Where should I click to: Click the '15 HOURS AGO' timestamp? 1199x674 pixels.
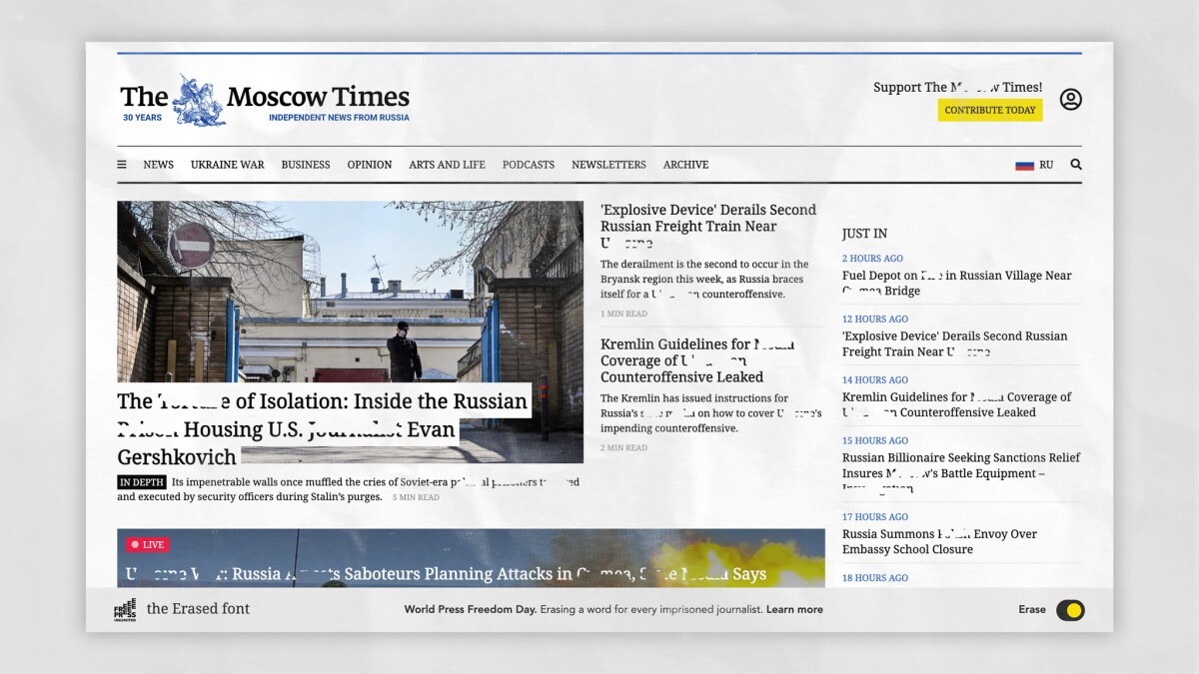tap(875, 440)
